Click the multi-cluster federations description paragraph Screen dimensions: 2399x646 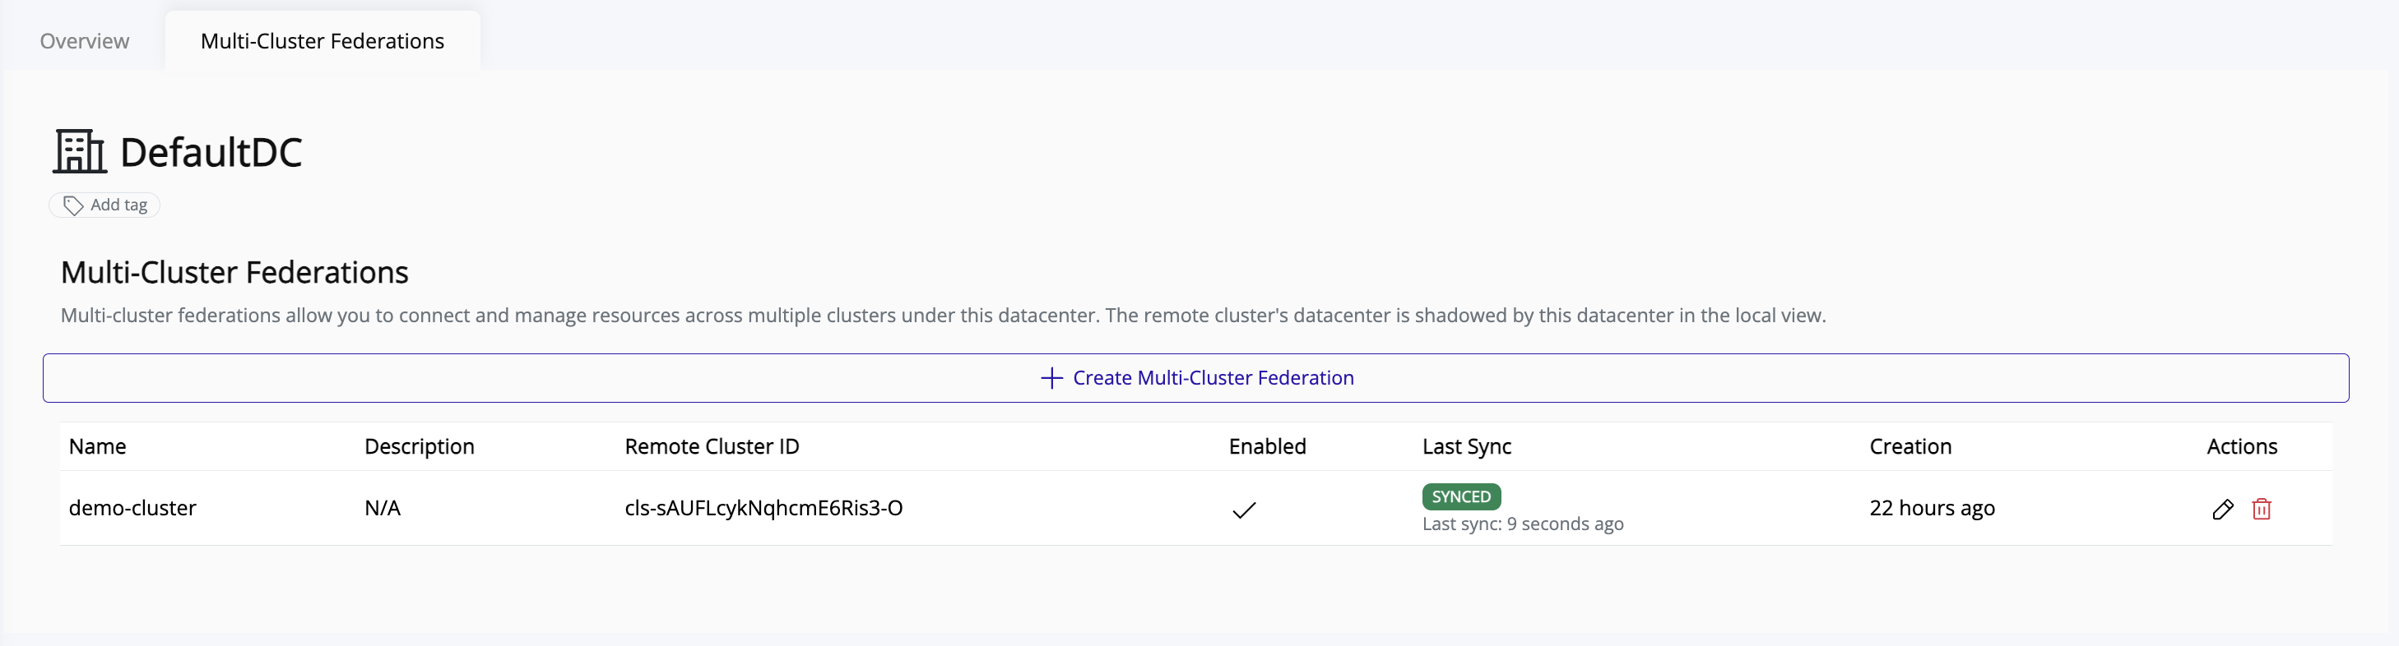pyautogui.click(x=944, y=316)
